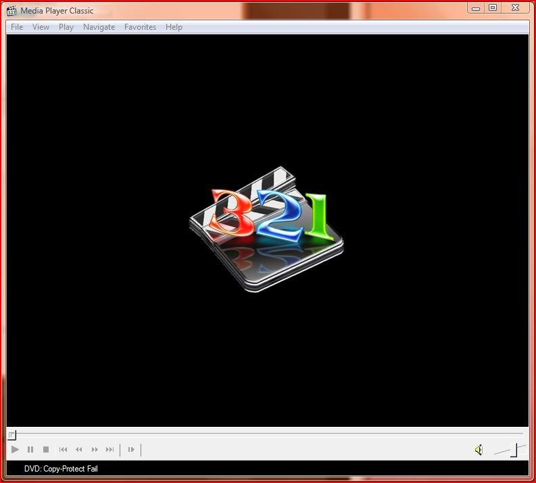Image resolution: width=536 pixels, height=483 pixels.
Task: Skip to next chapter icon
Action: pyautogui.click(x=110, y=449)
